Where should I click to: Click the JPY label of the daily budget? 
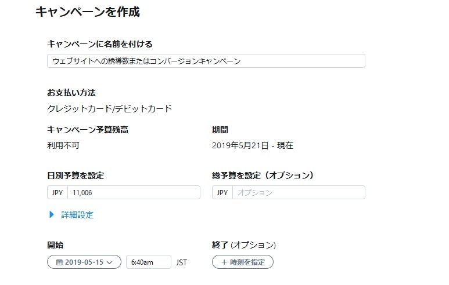[x=58, y=192]
